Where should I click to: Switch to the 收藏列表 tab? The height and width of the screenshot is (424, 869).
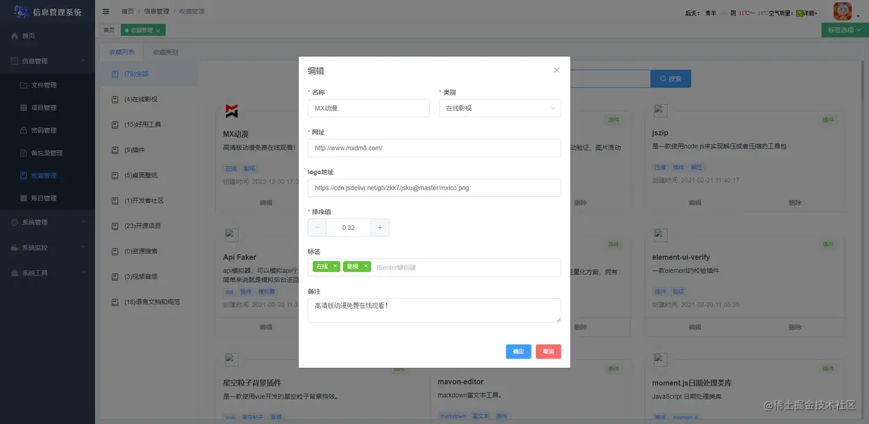(122, 52)
